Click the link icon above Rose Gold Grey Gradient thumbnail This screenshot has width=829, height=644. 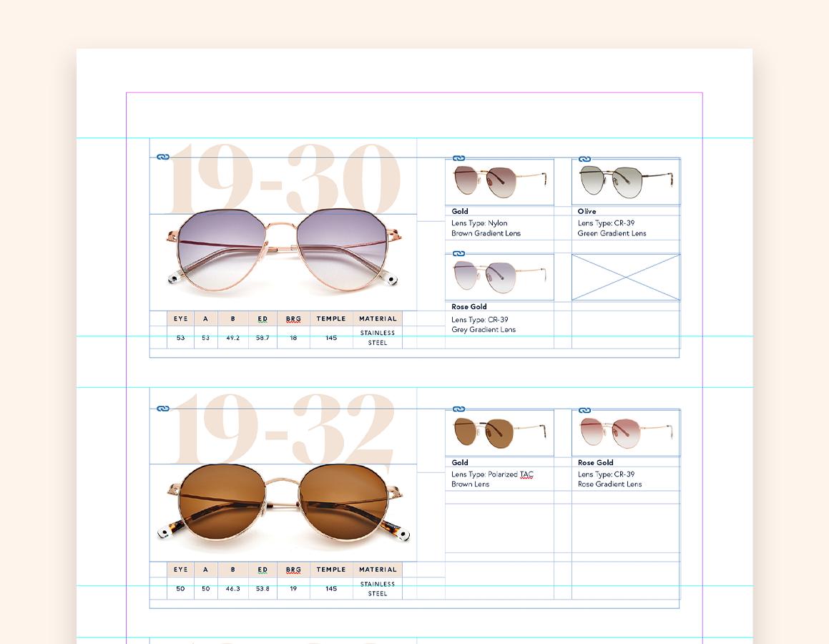tap(459, 253)
